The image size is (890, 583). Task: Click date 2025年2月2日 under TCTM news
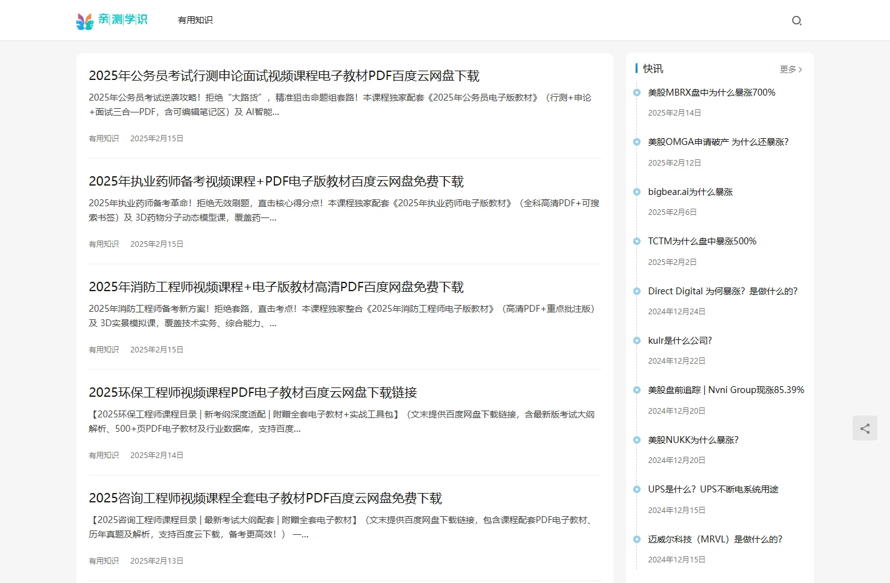(672, 262)
